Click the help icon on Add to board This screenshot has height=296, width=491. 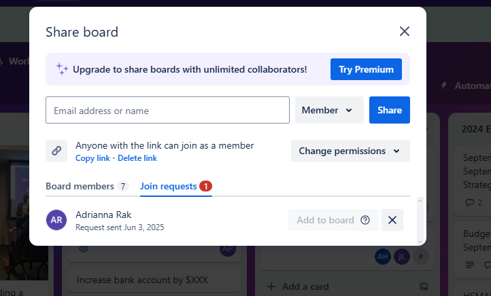click(365, 220)
